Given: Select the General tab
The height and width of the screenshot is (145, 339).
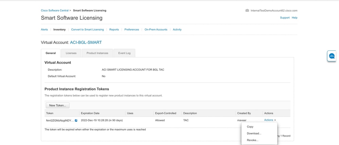Looking at the screenshot, I should pos(51,53).
